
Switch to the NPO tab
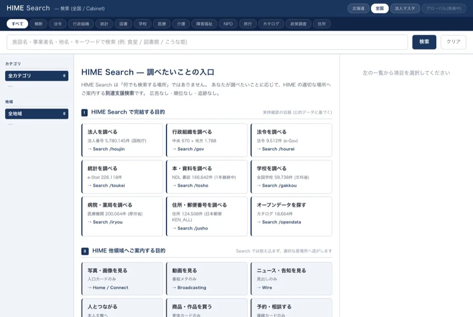(228, 24)
